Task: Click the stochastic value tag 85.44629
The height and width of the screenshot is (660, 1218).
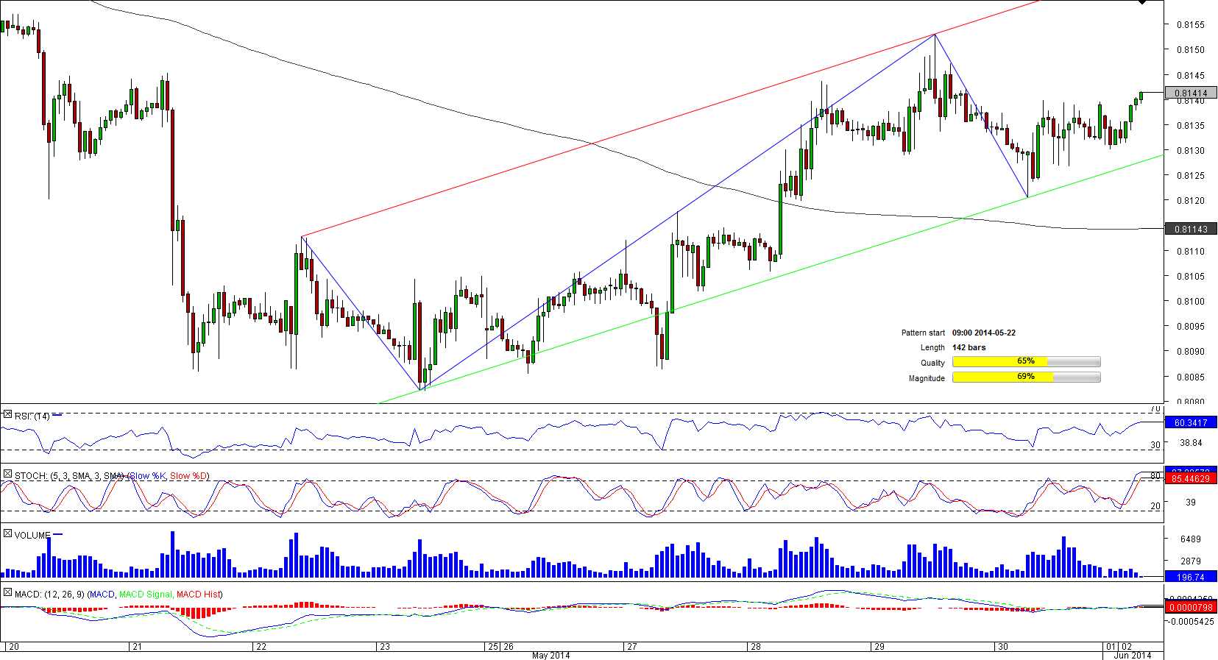Action: pos(1191,479)
